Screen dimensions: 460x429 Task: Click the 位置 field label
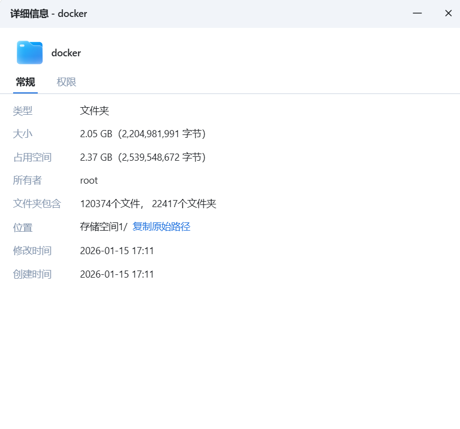coord(22,227)
